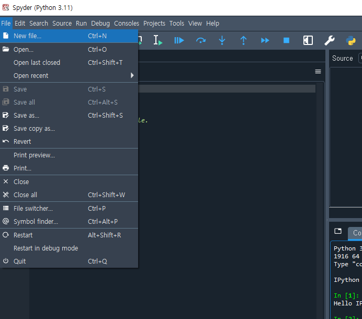
Task: Click the crossed icon beside Close all
Action: click(x=6, y=195)
